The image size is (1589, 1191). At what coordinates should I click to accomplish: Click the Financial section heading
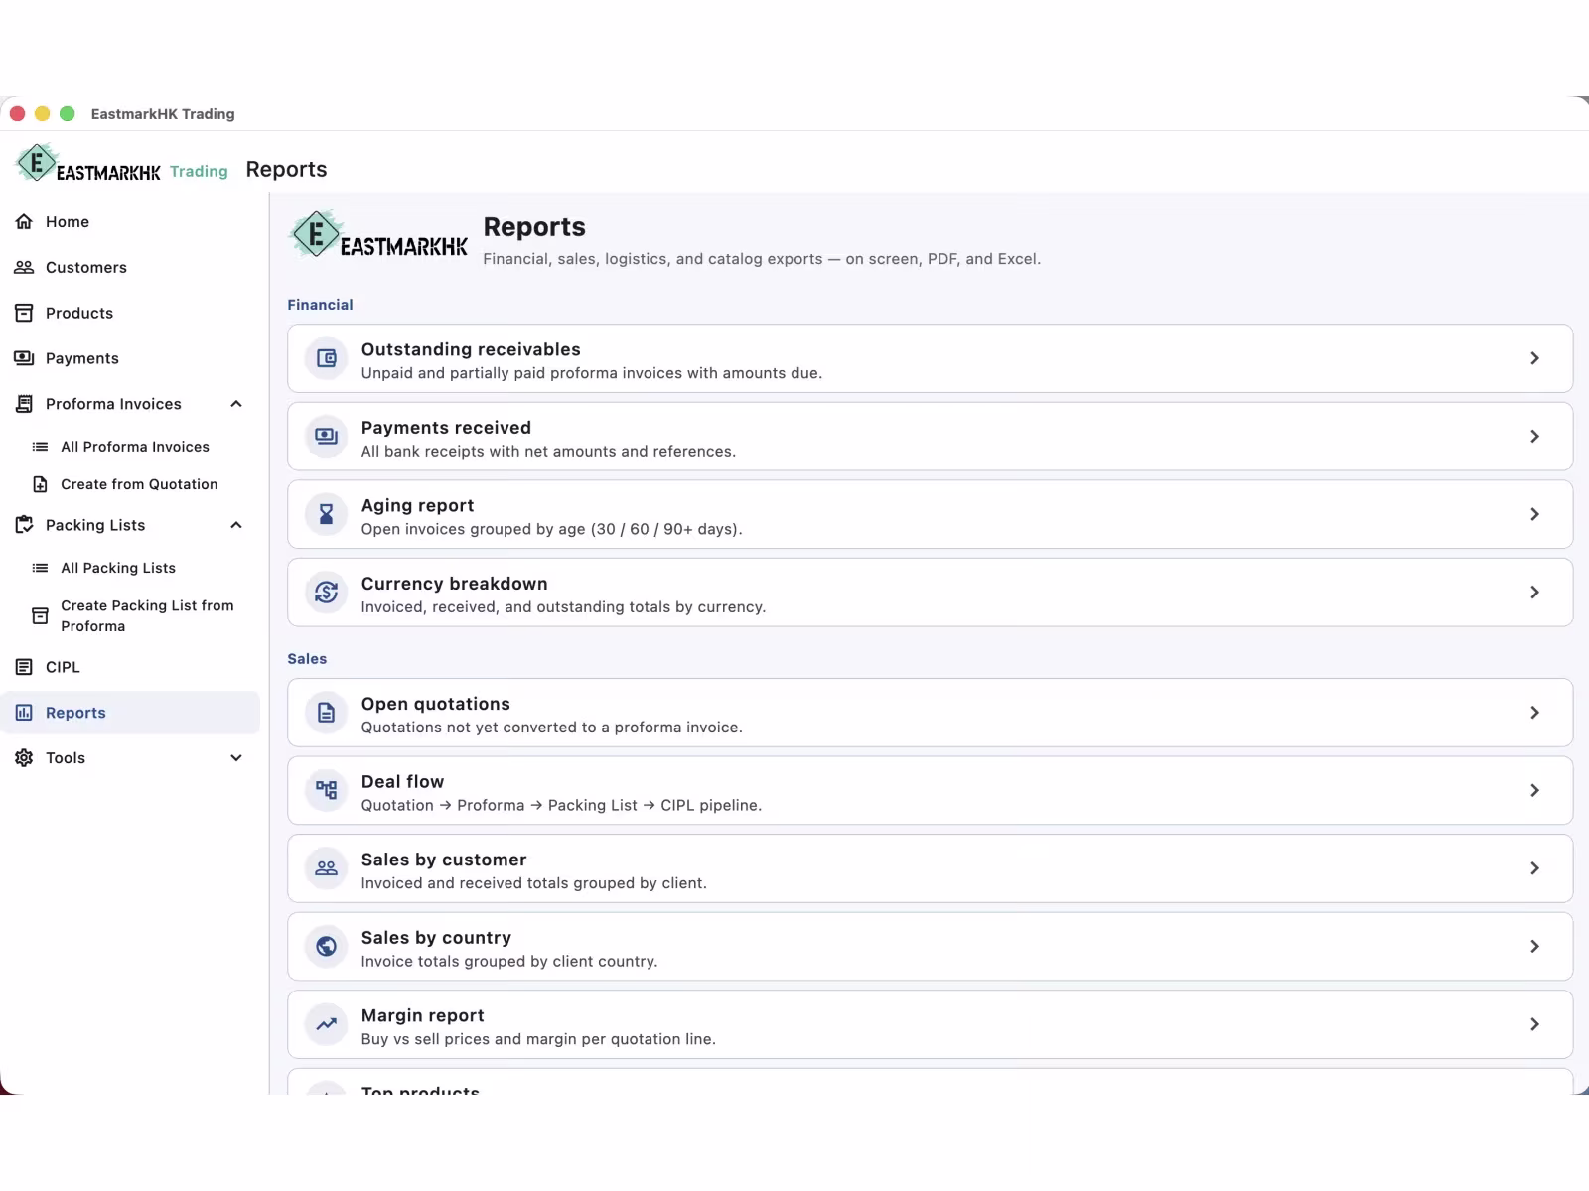(320, 305)
